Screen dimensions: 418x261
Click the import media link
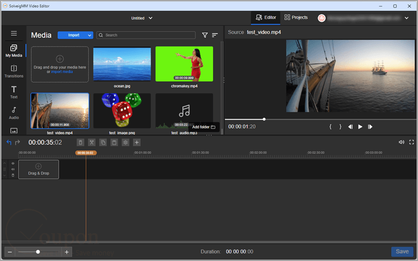[62, 72]
